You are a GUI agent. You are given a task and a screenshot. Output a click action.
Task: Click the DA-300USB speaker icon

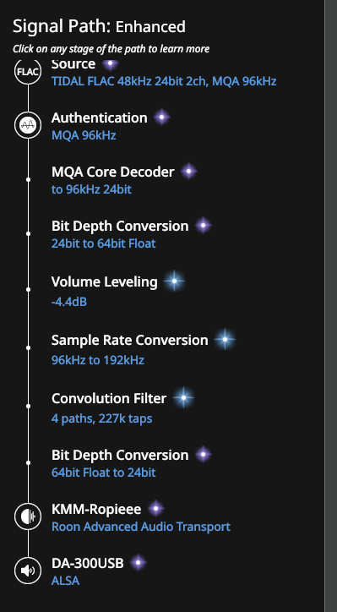(x=28, y=571)
